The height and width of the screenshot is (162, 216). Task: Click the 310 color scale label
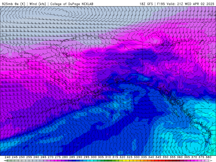pos(108,157)
